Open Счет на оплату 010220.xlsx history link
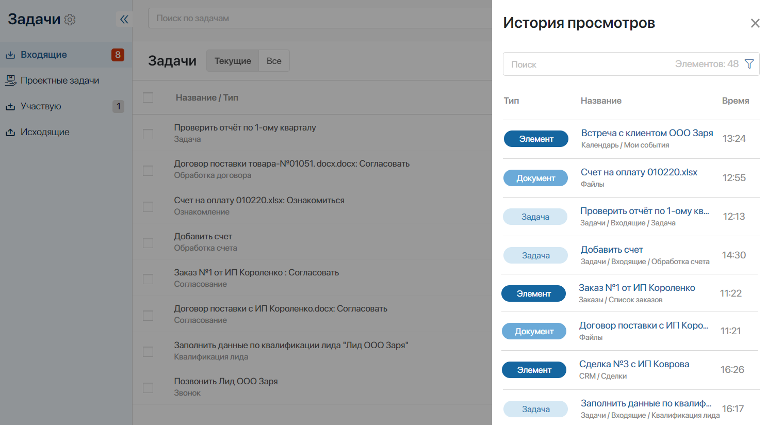 pyautogui.click(x=639, y=172)
